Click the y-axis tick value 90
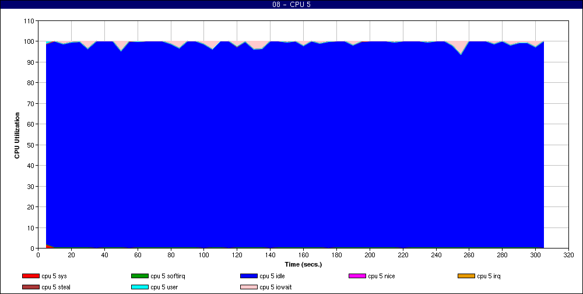This screenshot has width=583, height=294. click(30, 62)
